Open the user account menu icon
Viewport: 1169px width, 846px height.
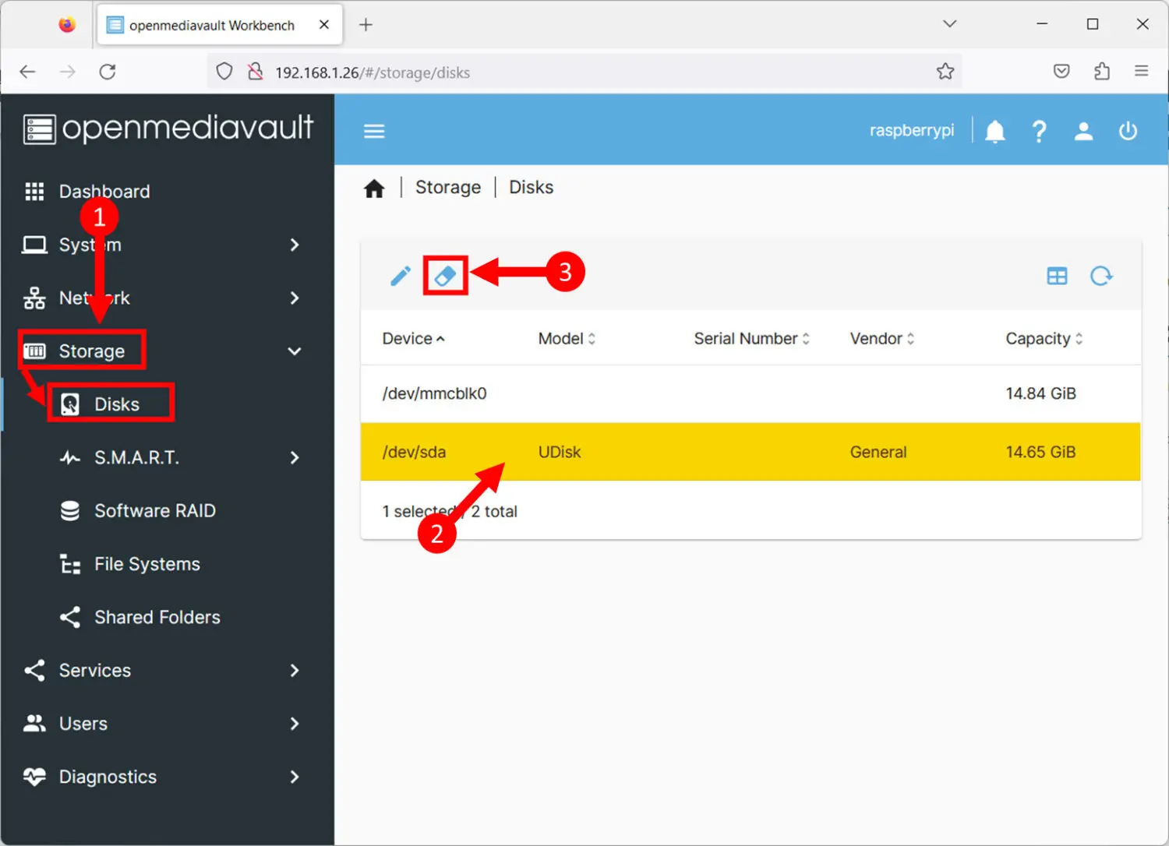(x=1083, y=131)
